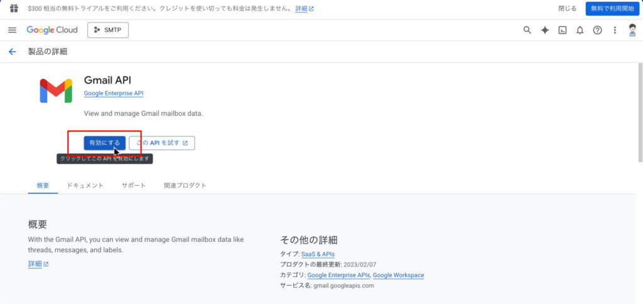Screen dimensions: 643x304
Task: Open the Google Enterprise APIs category link
Action: click(338, 275)
